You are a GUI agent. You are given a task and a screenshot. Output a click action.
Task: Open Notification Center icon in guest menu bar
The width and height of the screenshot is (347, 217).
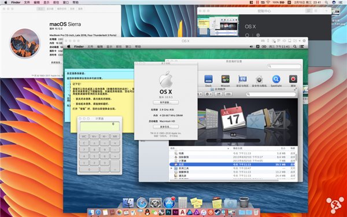302,46
